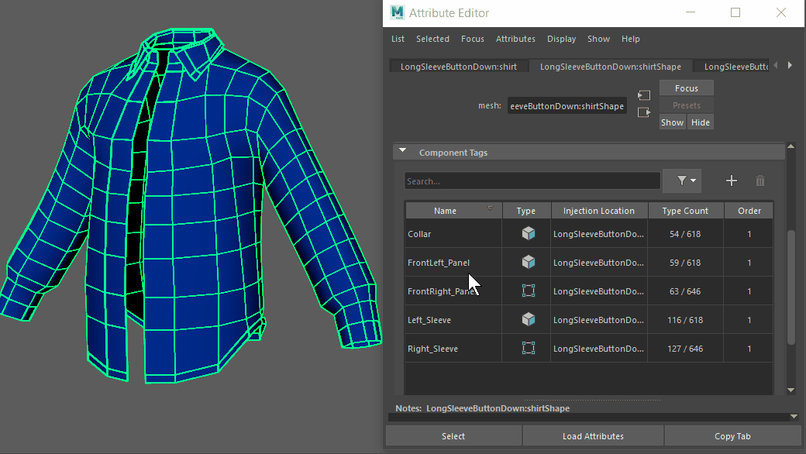Add a new component tag with plus icon
Image resolution: width=806 pixels, height=454 pixels.
731,181
